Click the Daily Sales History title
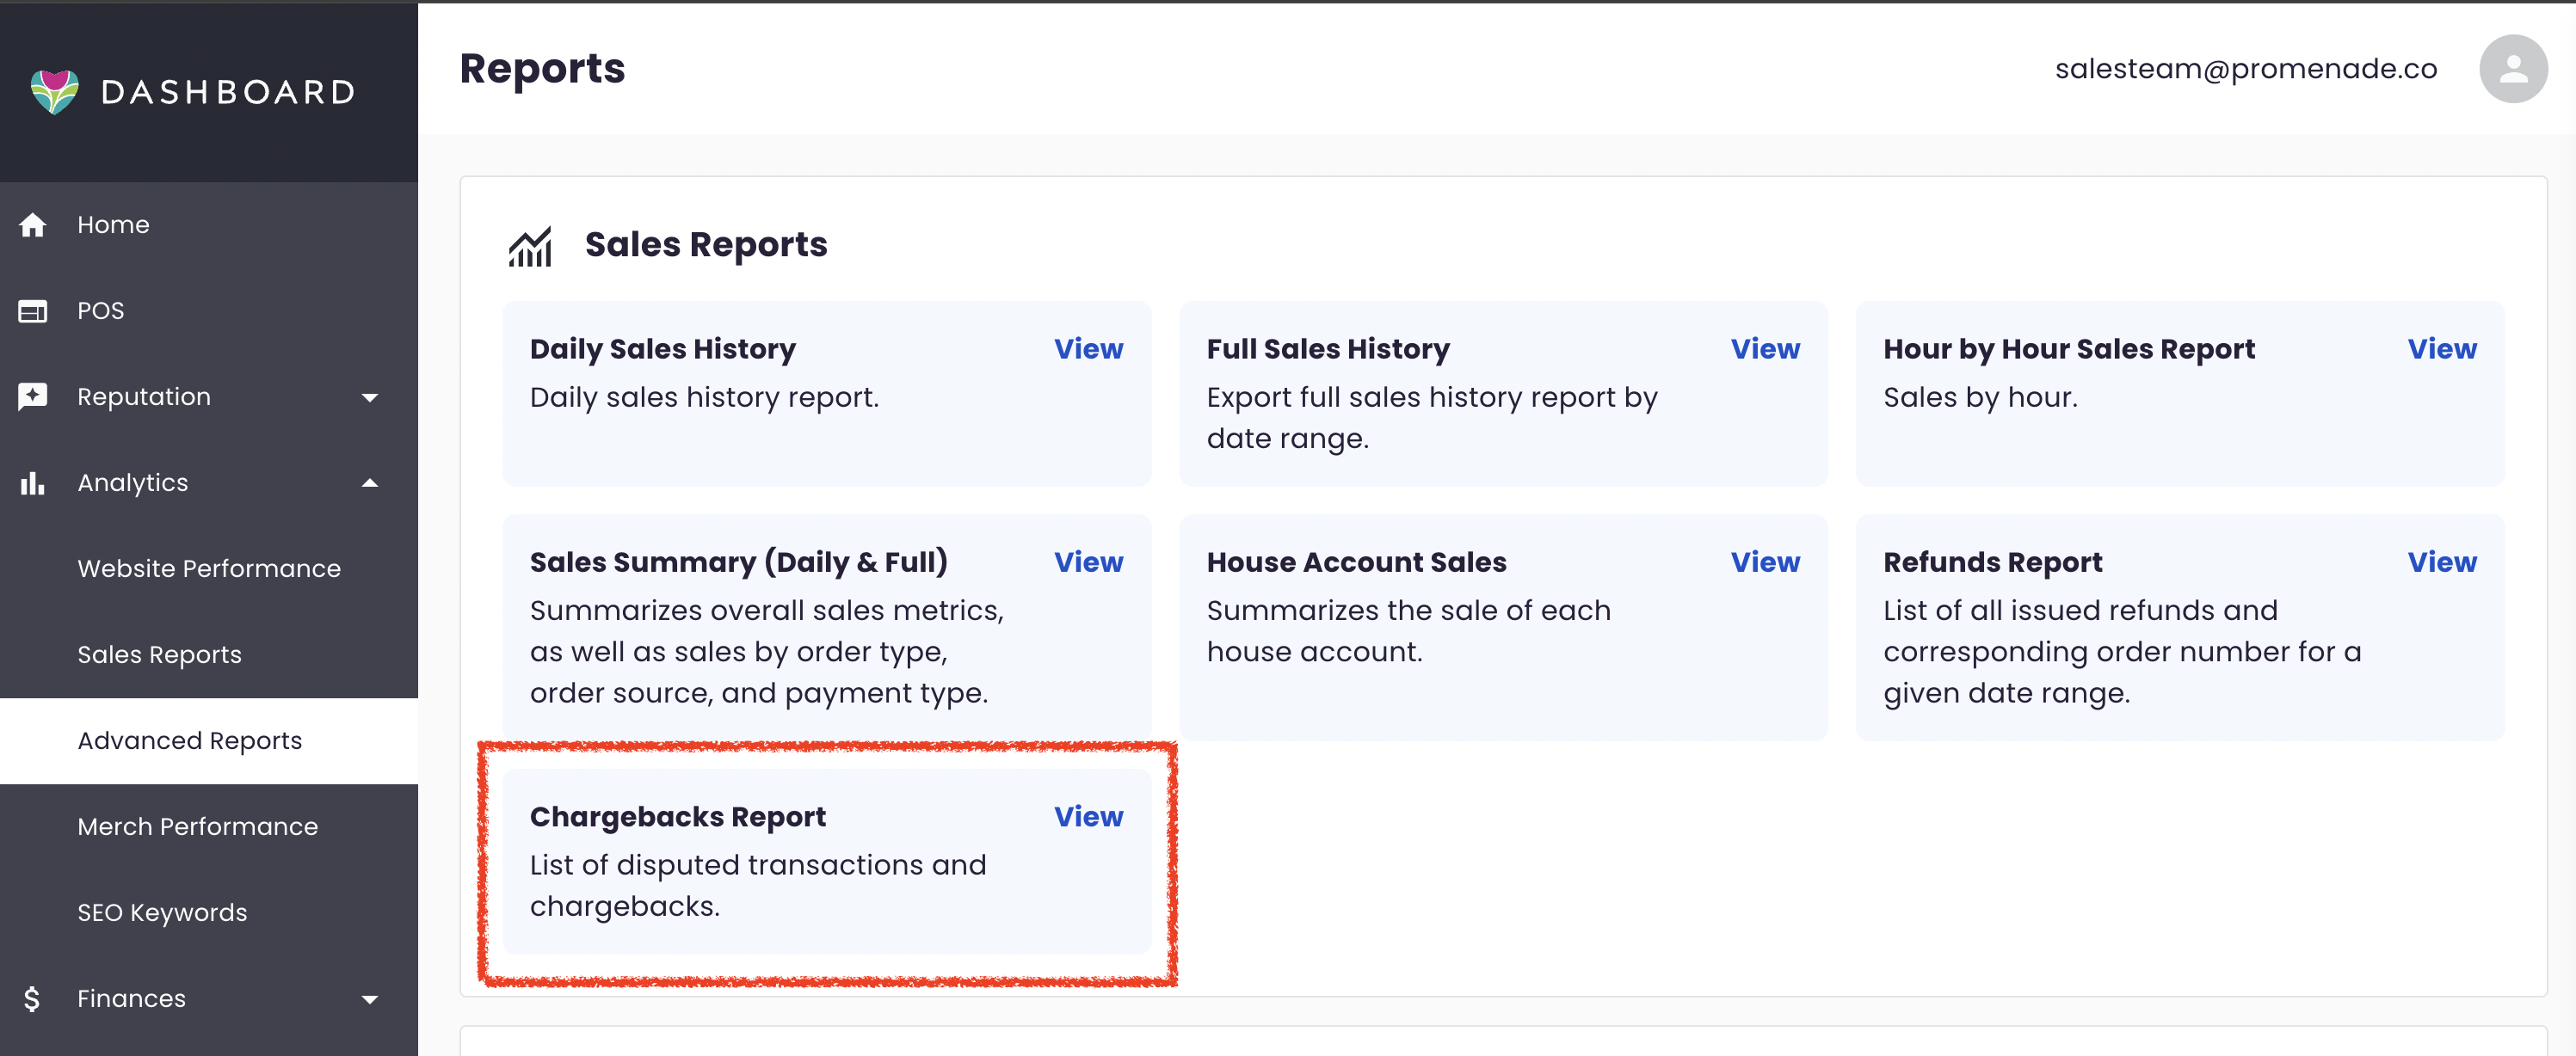 coord(662,350)
